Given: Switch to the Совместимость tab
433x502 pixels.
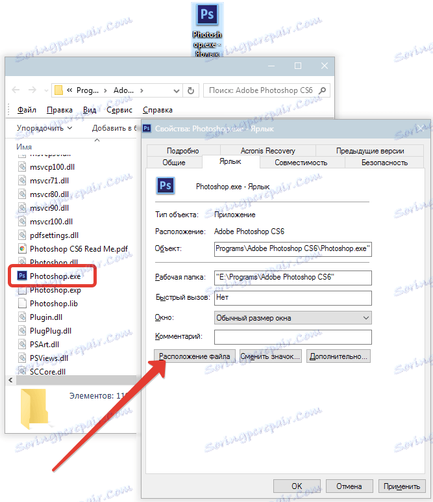Looking at the screenshot, I should tap(301, 163).
